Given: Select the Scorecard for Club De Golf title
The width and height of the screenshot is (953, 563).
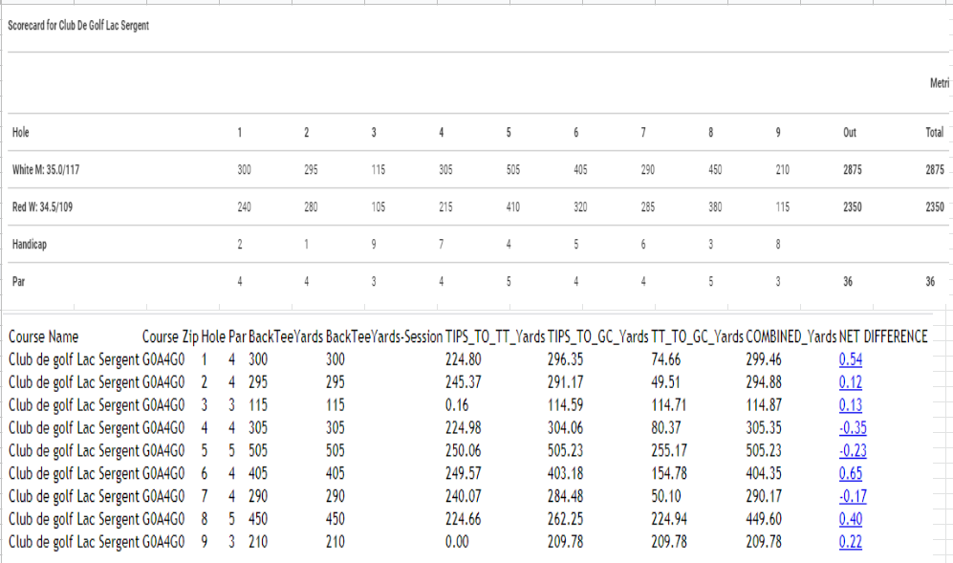Looking at the screenshot, I should click(78, 26).
